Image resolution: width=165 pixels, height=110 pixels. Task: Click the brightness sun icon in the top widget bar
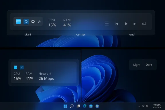pos(39,22)
